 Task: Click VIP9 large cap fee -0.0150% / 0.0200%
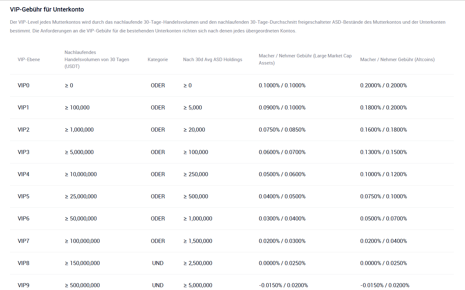[283, 285]
